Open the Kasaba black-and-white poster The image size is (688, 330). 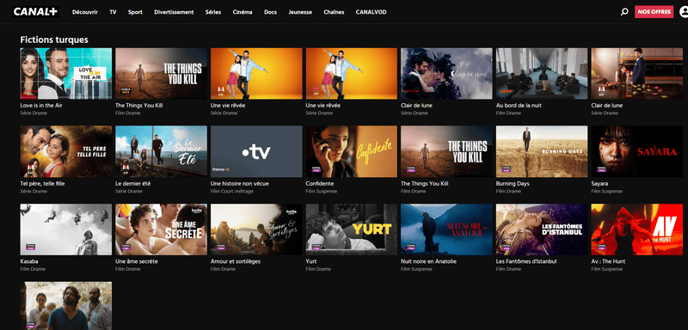click(66, 229)
